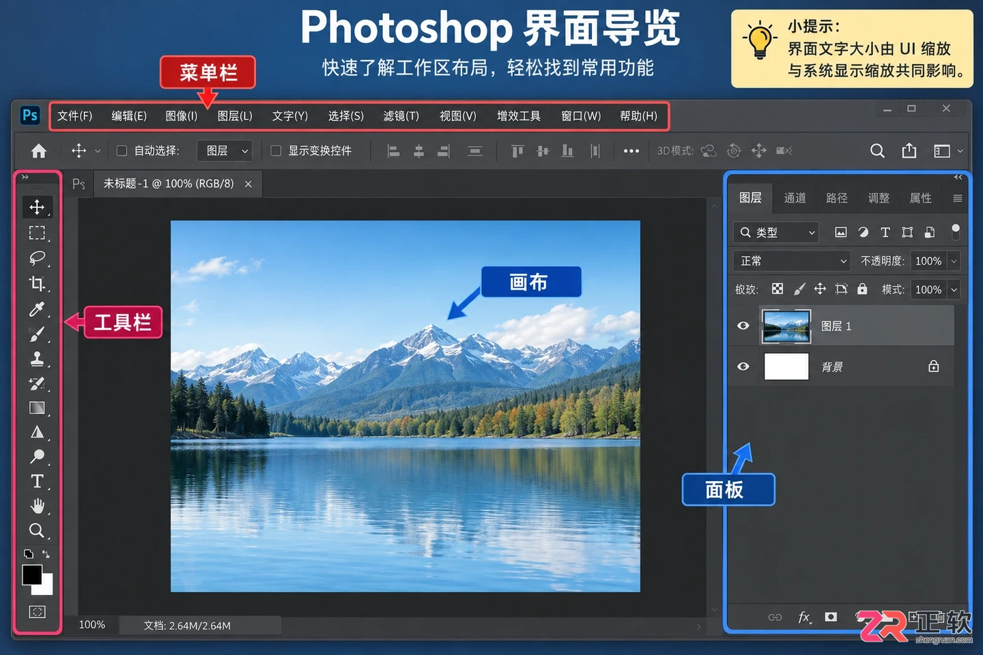This screenshot has height=655, width=983.
Task: Close the 未标题-1 document tab
Action: point(248,184)
